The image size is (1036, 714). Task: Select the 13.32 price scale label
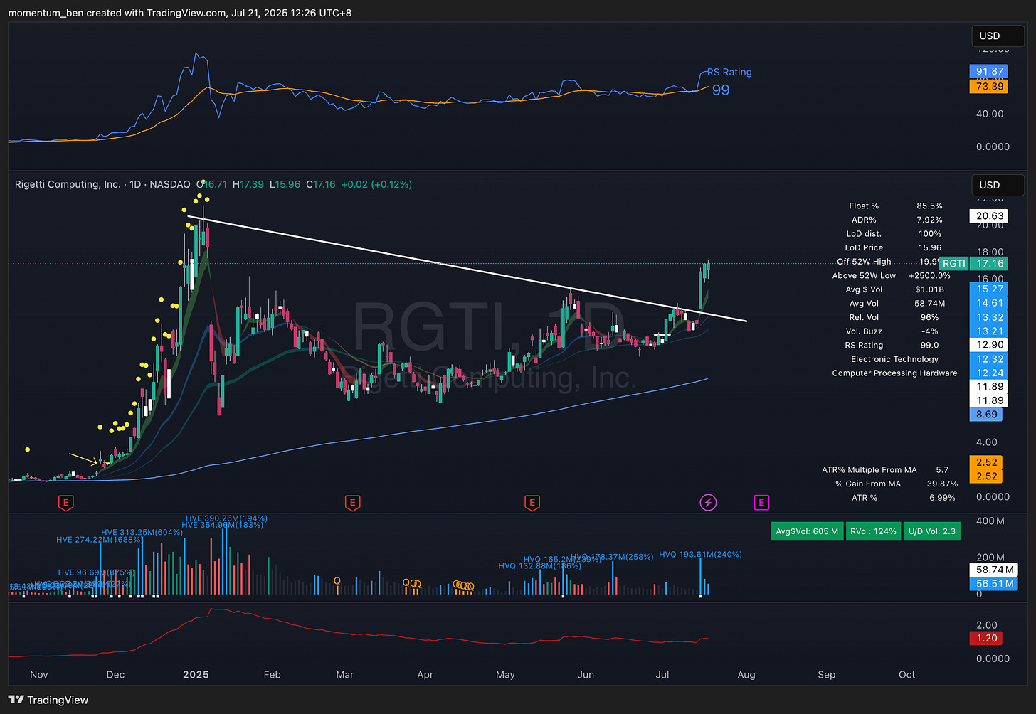(990, 317)
